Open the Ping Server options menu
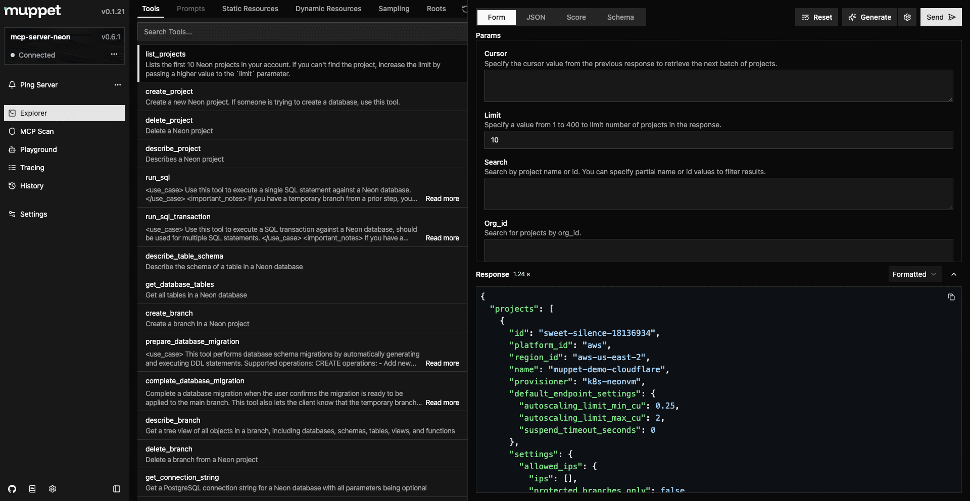Screen dimensions: 970x501 (118, 85)
